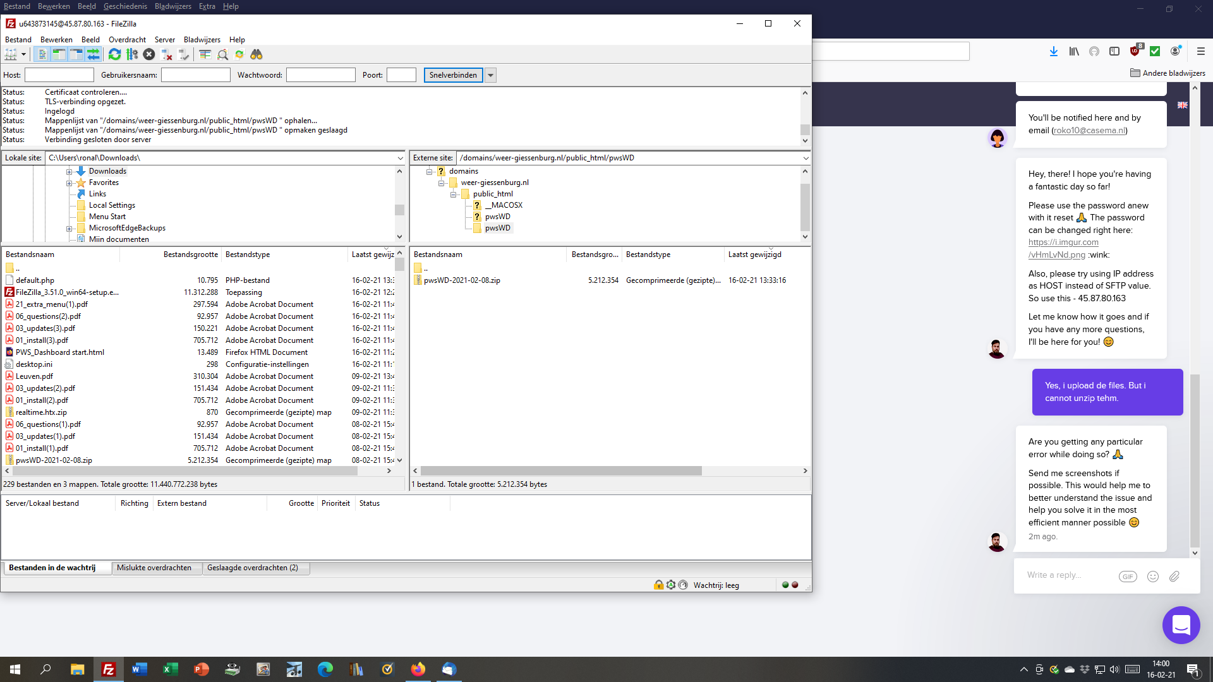Open the Bewerken menu in FileZilla
The image size is (1213, 682).
(x=56, y=40)
